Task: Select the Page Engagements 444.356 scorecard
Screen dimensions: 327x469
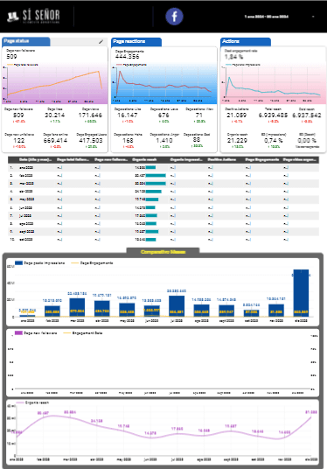Action: pyautogui.click(x=128, y=54)
